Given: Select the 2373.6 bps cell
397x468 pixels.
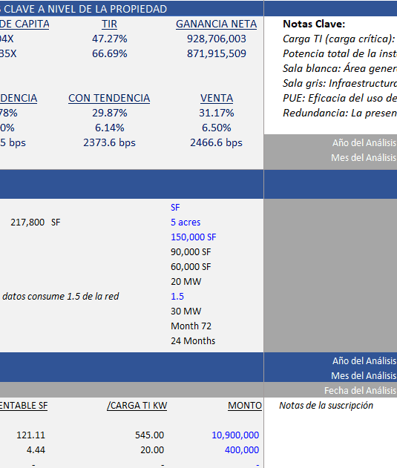Looking at the screenshot, I should pyautogui.click(x=109, y=142).
